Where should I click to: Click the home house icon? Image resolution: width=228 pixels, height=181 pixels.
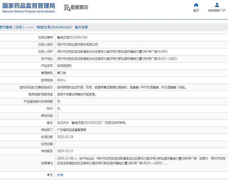coord(196,5)
